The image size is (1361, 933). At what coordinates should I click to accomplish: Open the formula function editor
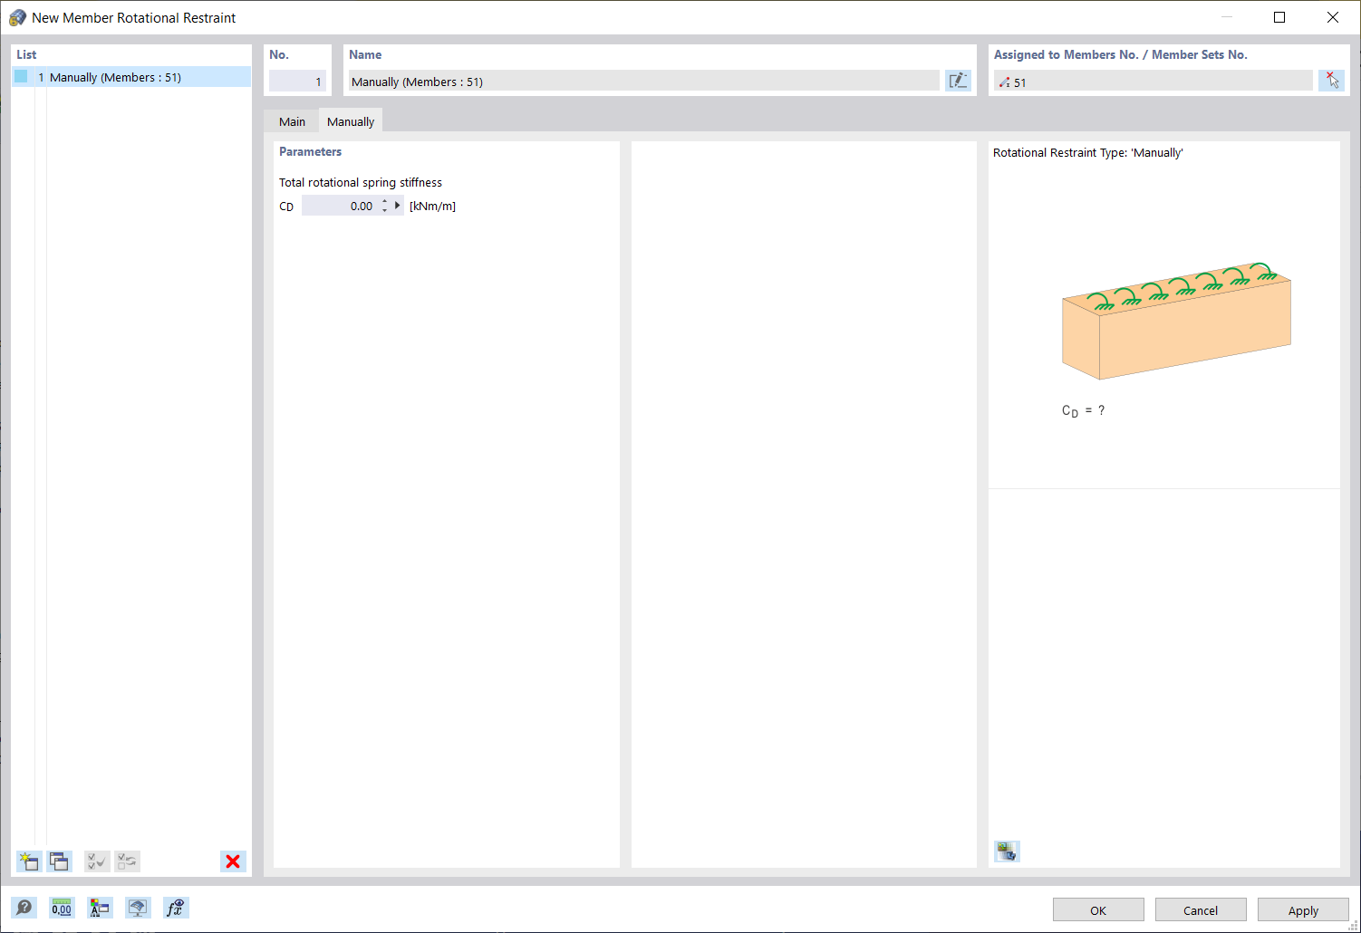[176, 908]
